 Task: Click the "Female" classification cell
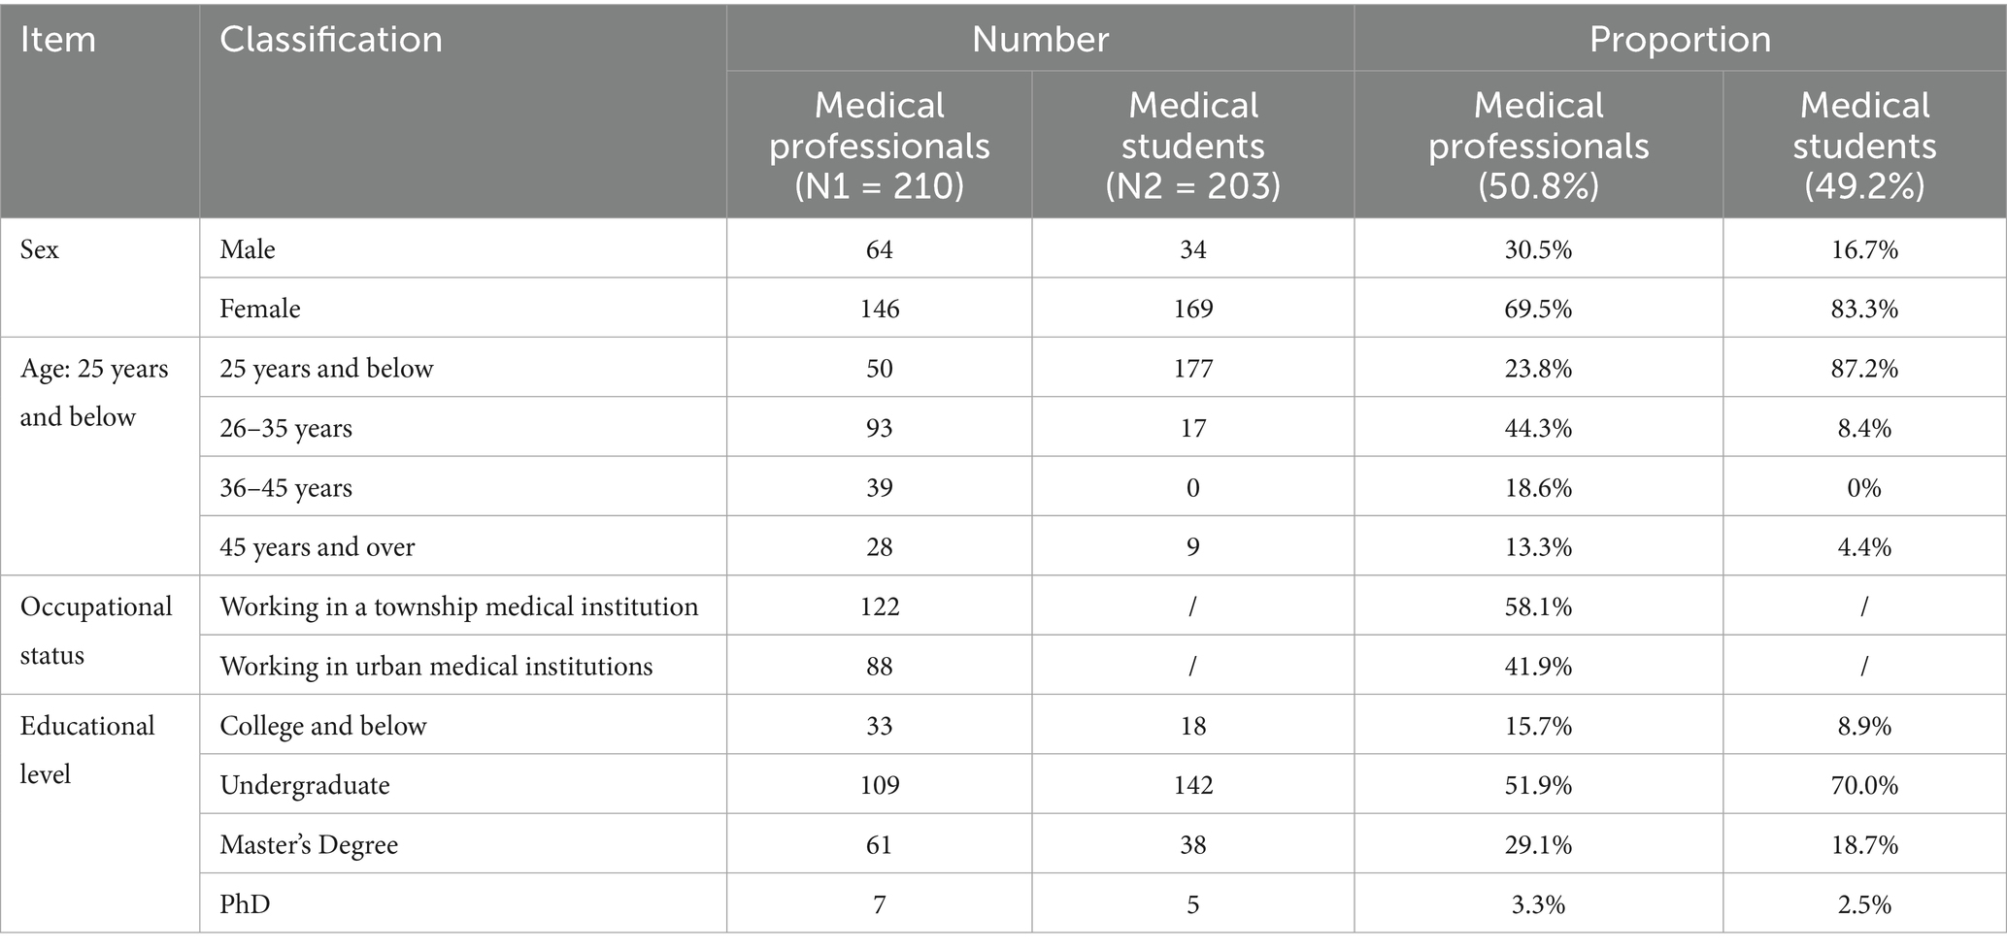pos(260,309)
